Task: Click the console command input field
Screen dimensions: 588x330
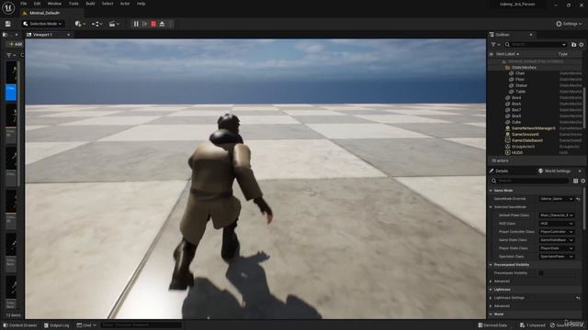Action: 141,325
